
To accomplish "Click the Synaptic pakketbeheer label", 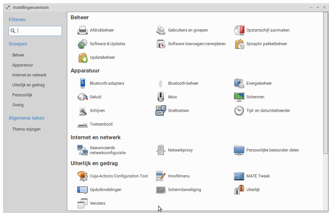I will 267,44.
